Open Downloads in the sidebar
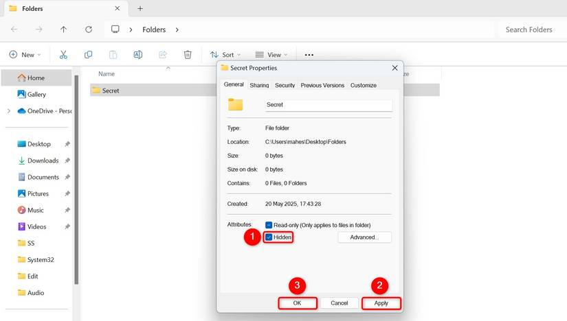567x321 pixels. [x=43, y=160]
